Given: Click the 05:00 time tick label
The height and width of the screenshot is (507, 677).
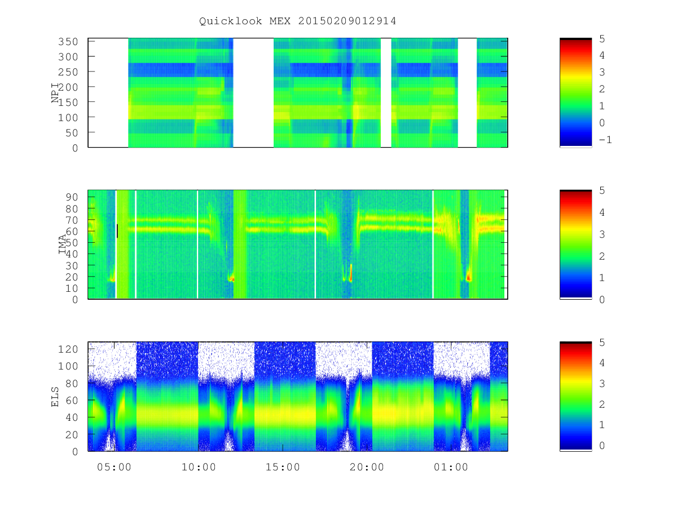Looking at the screenshot, I should pyautogui.click(x=115, y=467).
